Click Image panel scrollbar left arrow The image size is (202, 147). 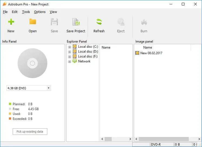click(136, 139)
